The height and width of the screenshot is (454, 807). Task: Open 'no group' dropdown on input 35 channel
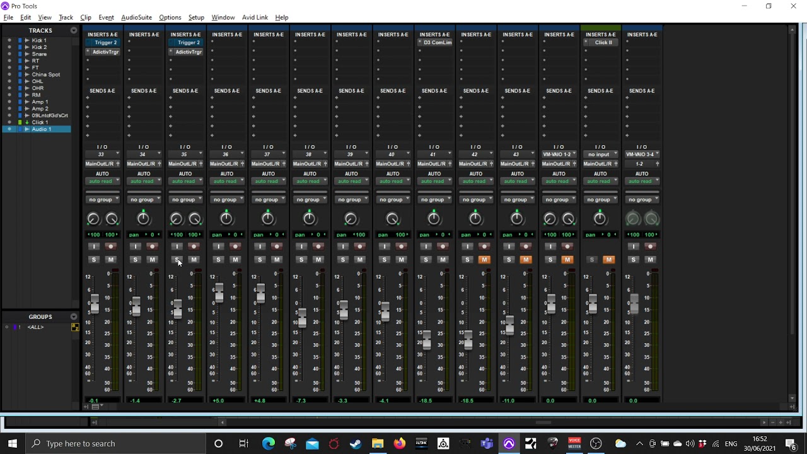pos(185,200)
